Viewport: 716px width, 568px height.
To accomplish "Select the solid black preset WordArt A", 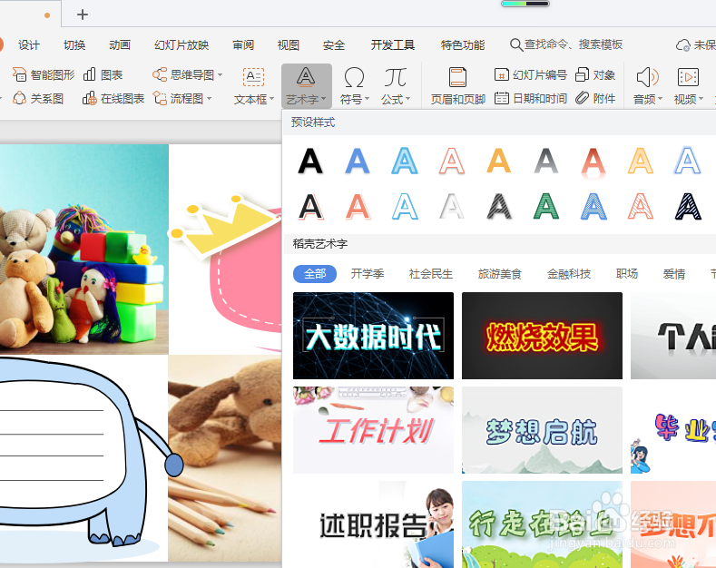I will pos(310,162).
